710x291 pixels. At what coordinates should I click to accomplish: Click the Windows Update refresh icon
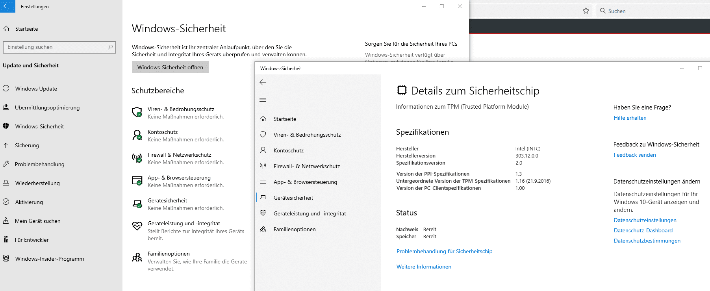[x=6, y=89]
